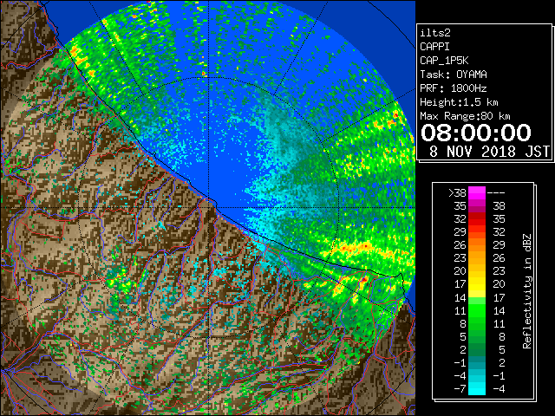Select the 'Height:1.5 km' text

(x=459, y=102)
